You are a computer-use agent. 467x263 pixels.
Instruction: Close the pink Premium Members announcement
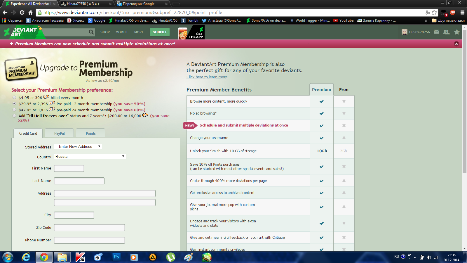pyautogui.click(x=456, y=44)
